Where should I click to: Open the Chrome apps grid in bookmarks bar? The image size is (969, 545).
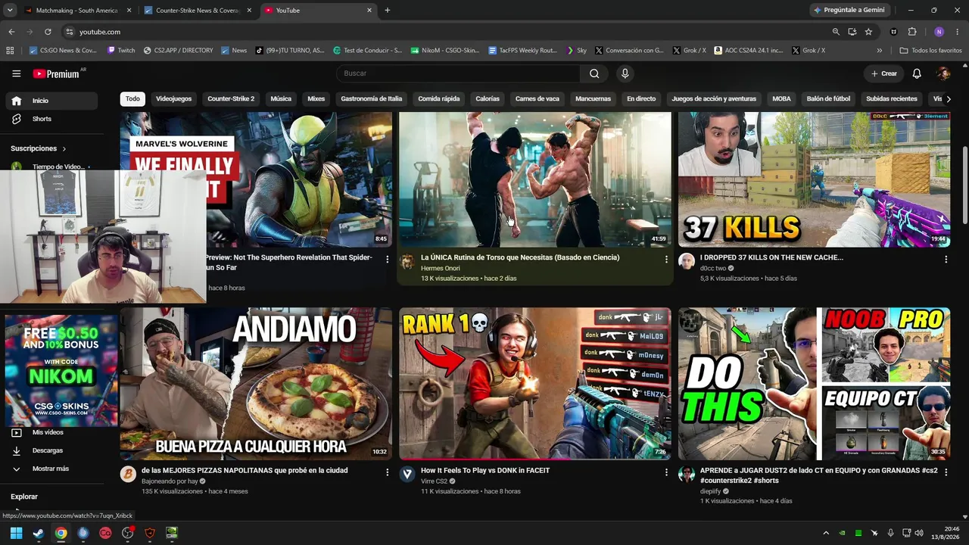10,50
